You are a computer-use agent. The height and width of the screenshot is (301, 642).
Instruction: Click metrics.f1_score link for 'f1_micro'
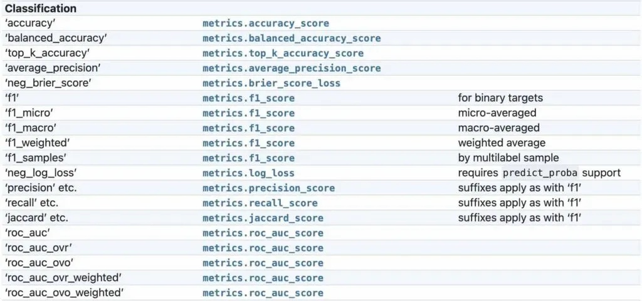(248, 113)
